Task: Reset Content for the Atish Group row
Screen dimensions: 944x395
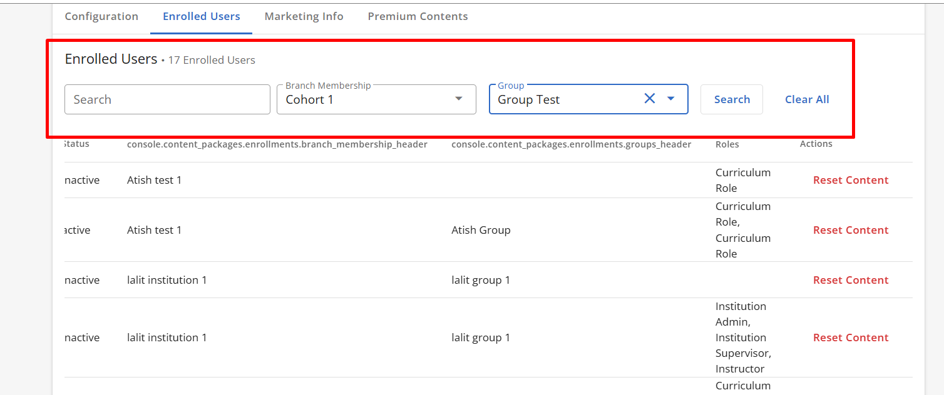Action: pyautogui.click(x=850, y=230)
